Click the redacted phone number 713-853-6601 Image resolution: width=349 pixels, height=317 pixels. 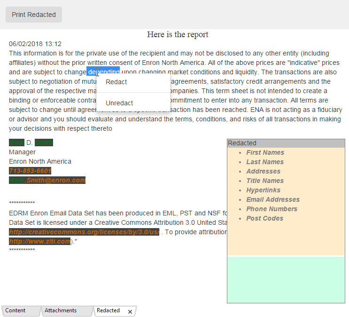30,171
